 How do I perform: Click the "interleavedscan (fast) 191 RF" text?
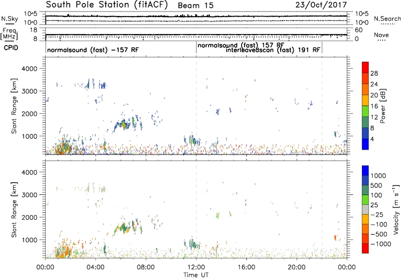pos(273,50)
